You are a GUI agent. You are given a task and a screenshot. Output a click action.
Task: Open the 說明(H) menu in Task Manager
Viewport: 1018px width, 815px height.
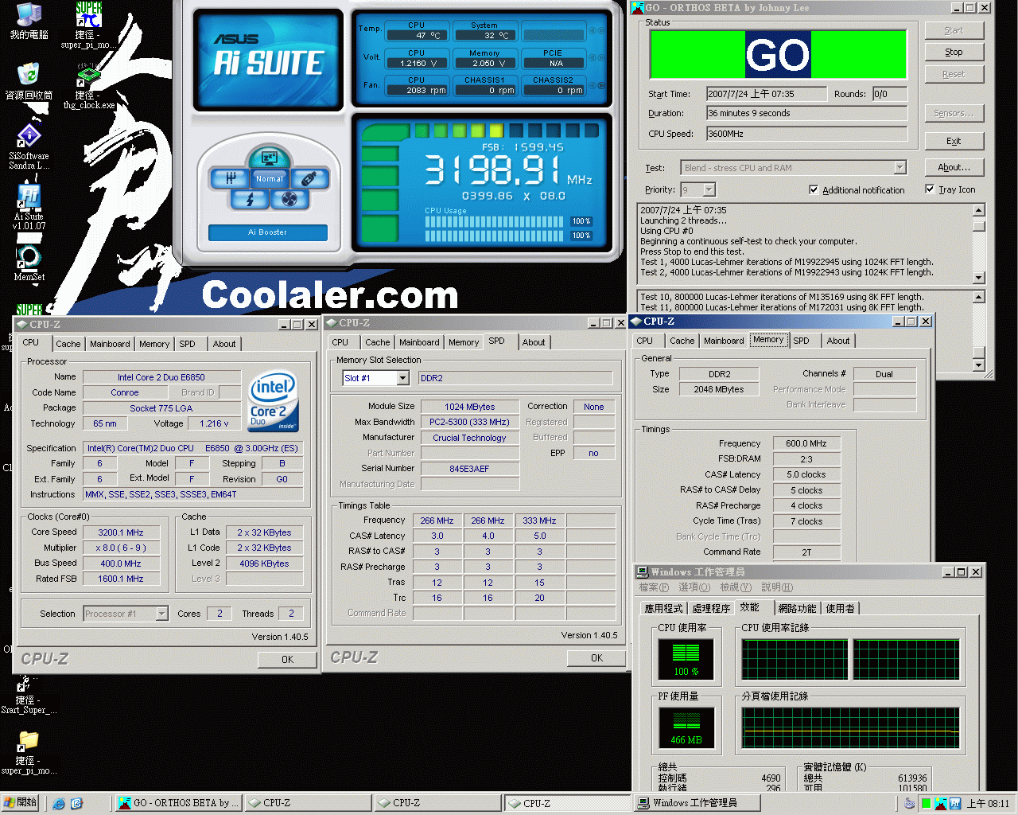(777, 587)
